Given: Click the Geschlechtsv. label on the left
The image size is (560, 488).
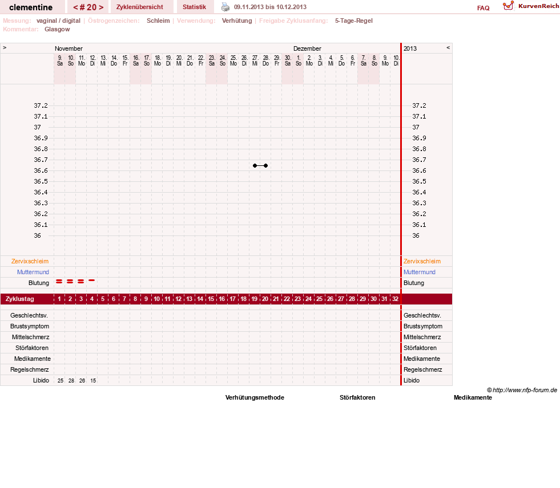Looking at the screenshot, I should point(29,315).
